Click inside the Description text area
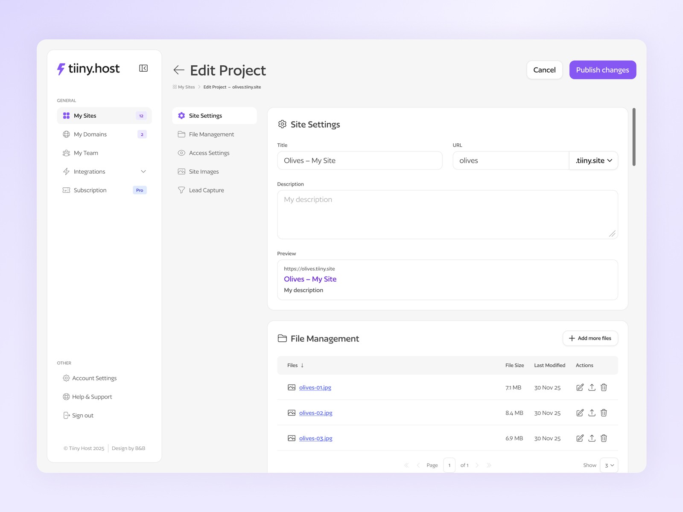 pos(447,214)
